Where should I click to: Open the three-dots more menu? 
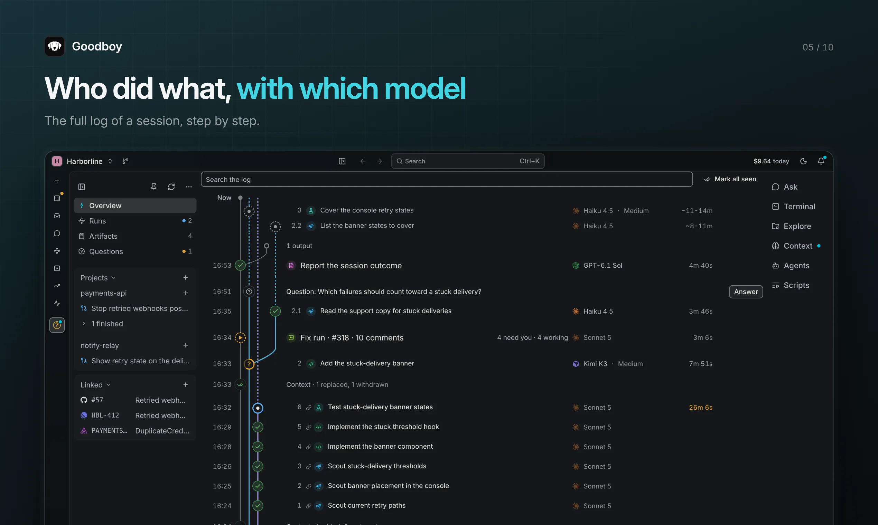[x=189, y=187]
